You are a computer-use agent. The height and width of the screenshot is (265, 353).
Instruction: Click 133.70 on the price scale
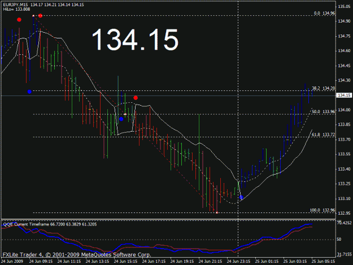point(344,140)
